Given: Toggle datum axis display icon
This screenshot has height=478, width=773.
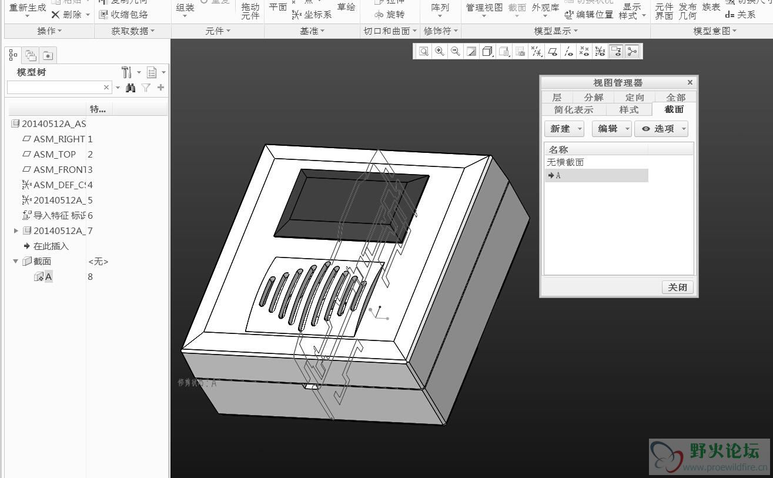Looking at the screenshot, I should pos(568,52).
